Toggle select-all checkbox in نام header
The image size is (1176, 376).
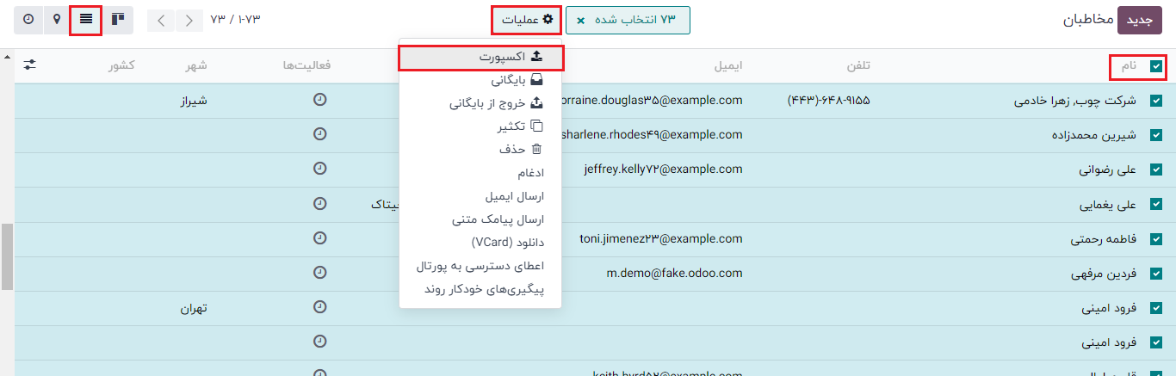point(1156,66)
